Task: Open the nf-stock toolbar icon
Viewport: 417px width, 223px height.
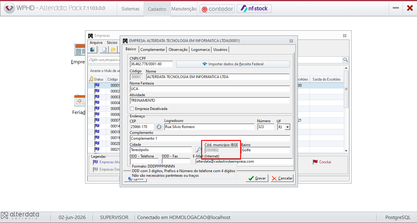Action: coord(254,9)
